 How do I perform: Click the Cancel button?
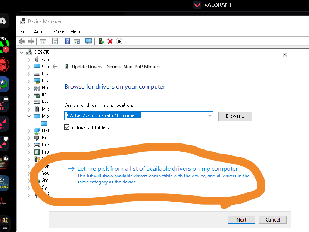click(x=273, y=220)
